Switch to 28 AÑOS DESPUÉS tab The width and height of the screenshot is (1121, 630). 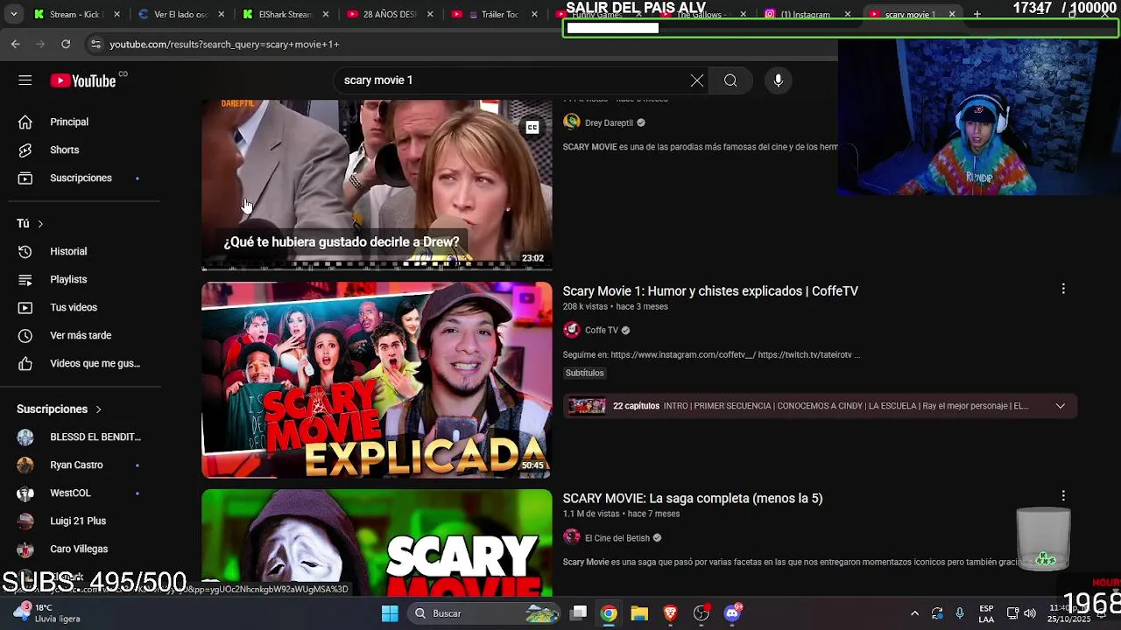pos(390,14)
